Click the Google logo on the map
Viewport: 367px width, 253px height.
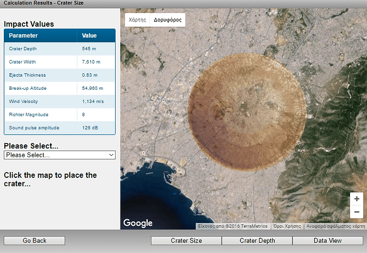138,223
